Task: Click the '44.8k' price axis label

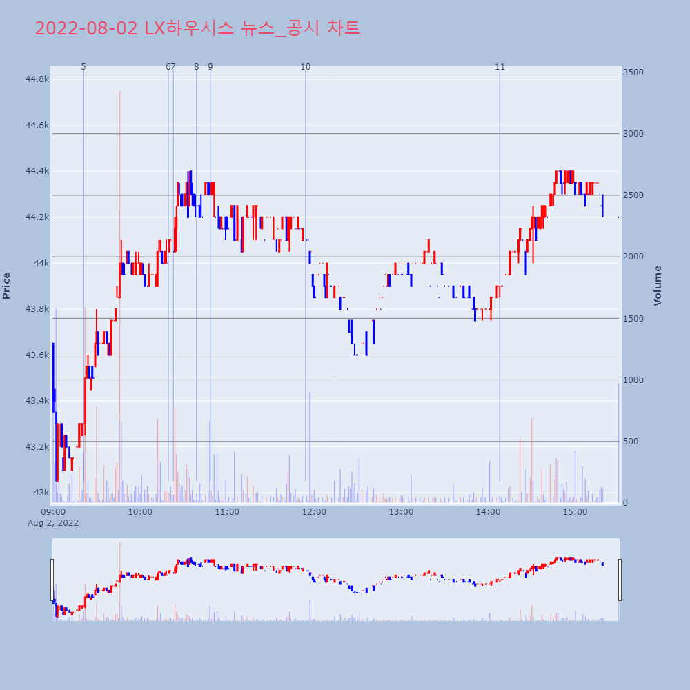Action: 37,79
